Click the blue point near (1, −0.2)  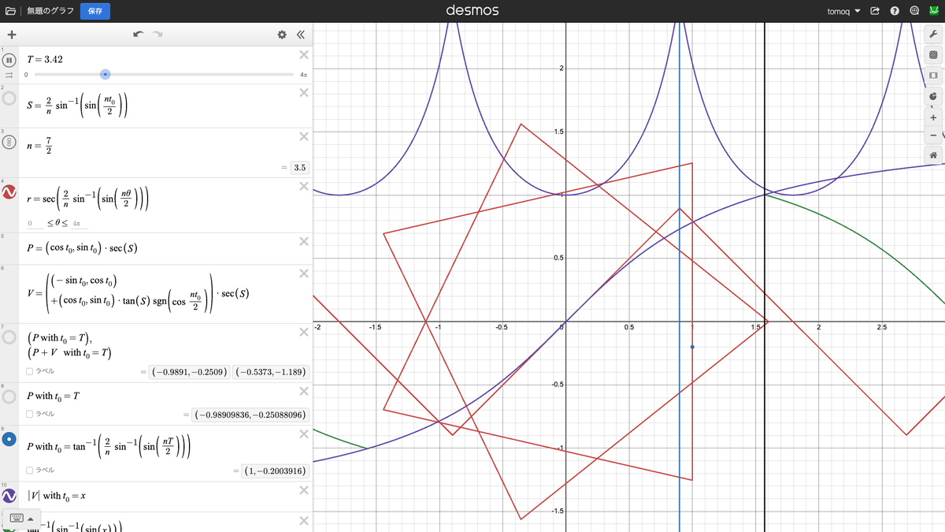(692, 347)
